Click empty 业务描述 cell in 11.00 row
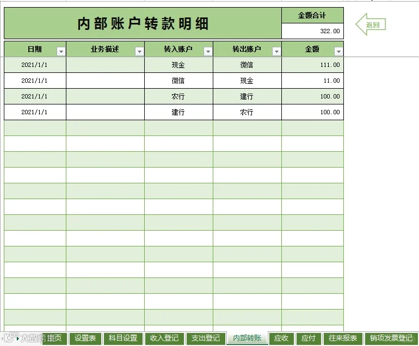Screen dimensions: 419x346 (105, 81)
